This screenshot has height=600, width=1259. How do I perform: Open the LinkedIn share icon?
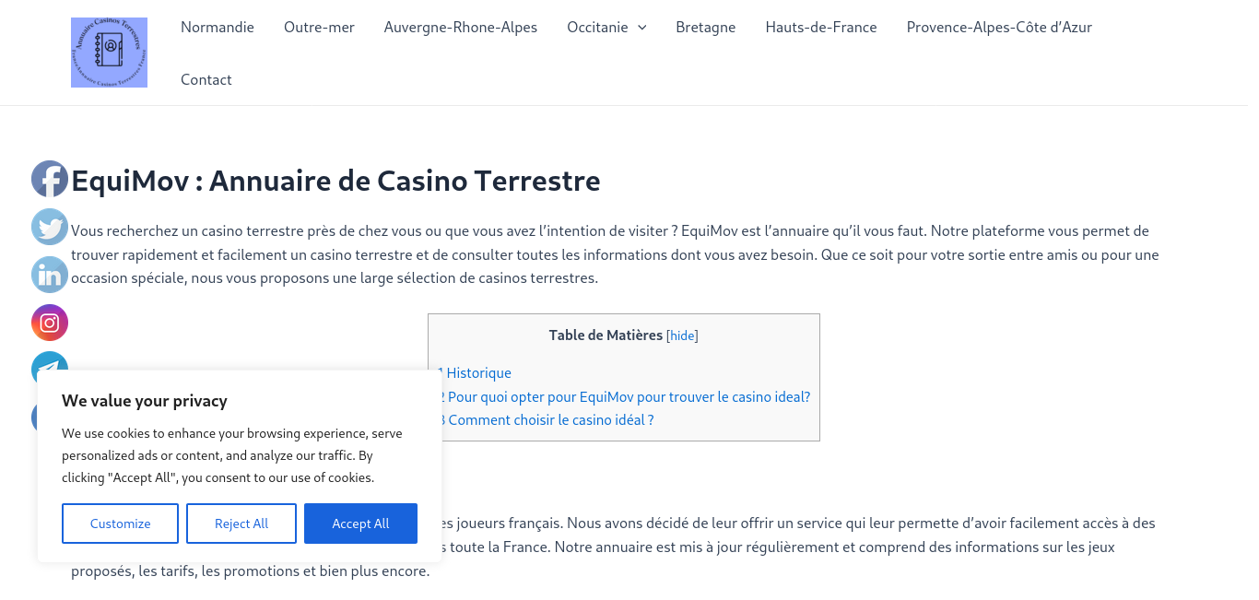50,275
